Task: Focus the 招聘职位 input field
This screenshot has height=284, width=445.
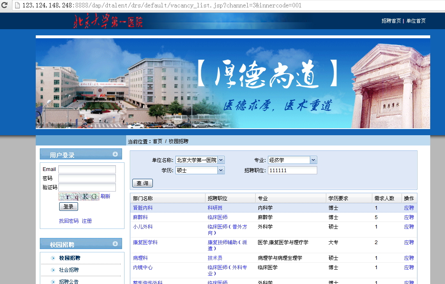Action: 292,171
